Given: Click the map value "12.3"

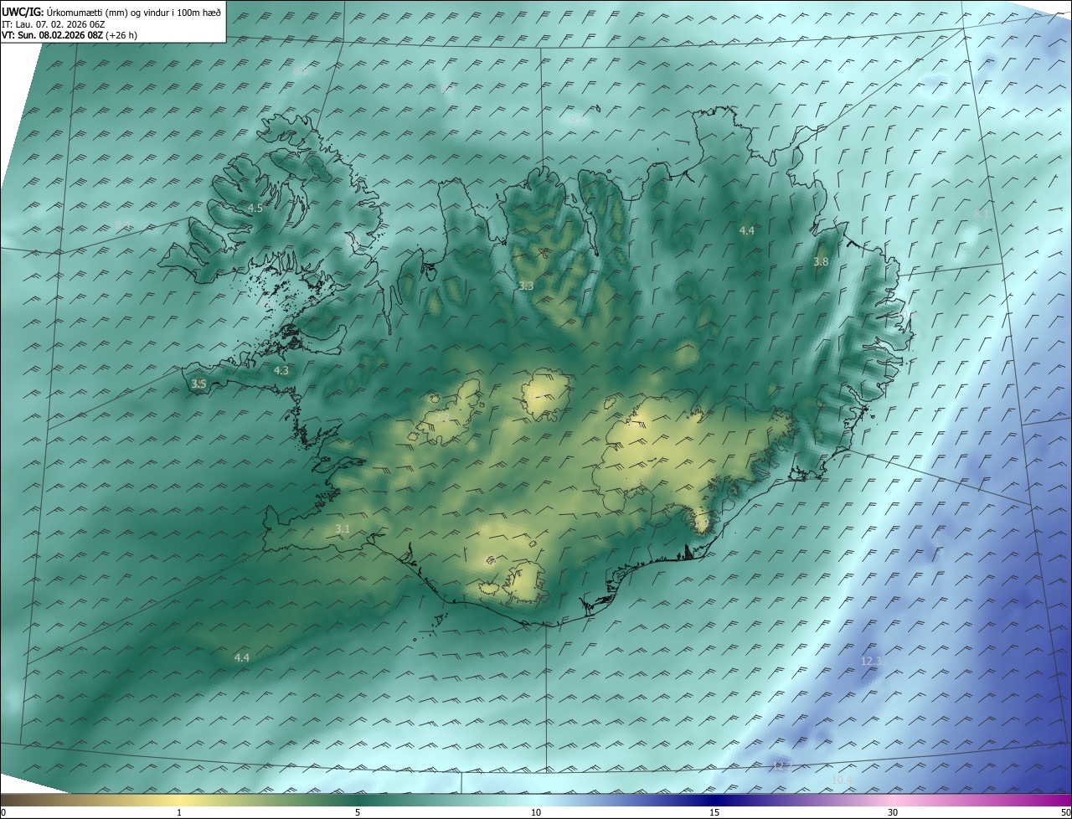Looking at the screenshot, I should (x=871, y=661).
